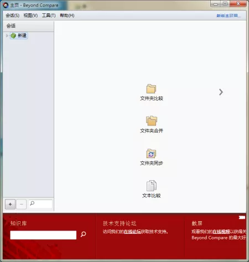Add a session with the plus button
The image size is (249, 262).
point(10,205)
